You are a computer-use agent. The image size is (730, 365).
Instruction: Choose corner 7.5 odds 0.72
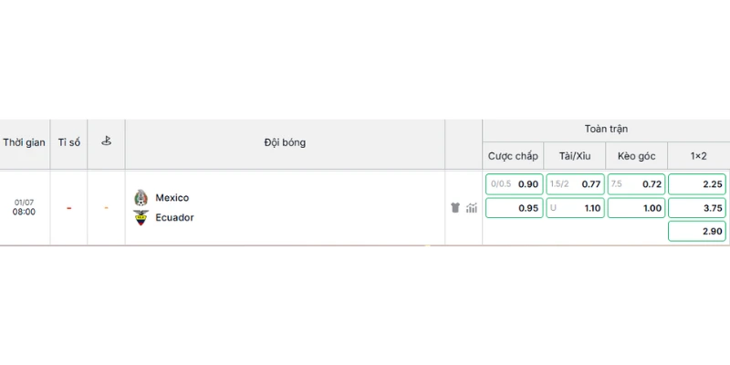tap(636, 184)
